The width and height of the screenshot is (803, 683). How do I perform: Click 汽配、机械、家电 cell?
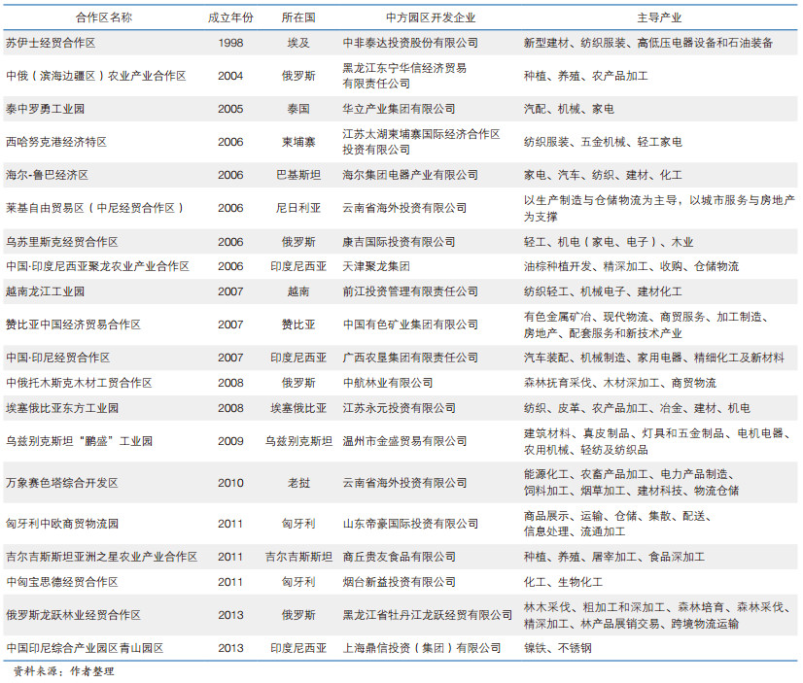pyautogui.click(x=569, y=109)
